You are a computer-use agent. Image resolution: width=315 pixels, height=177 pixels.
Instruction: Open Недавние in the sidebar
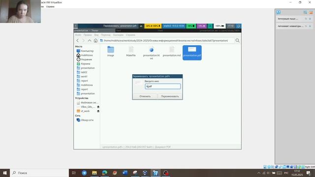click(84, 59)
